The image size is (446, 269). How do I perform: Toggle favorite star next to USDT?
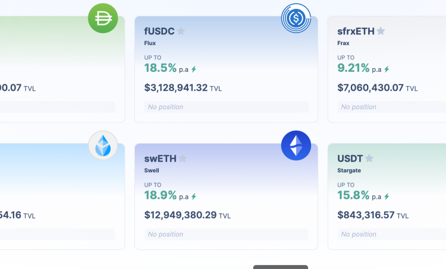coord(369,159)
